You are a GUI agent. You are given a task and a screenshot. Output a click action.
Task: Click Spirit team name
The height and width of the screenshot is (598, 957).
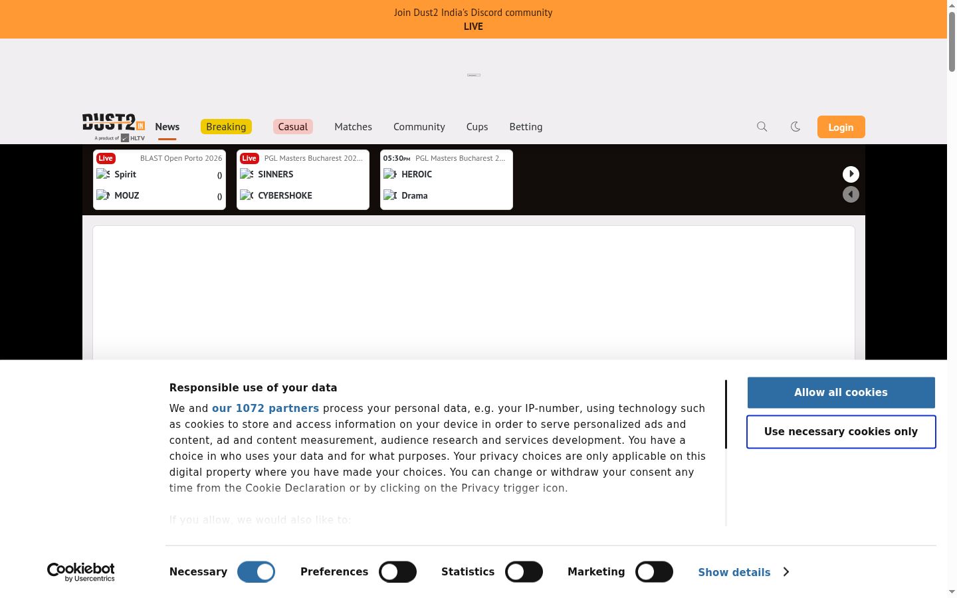(125, 174)
